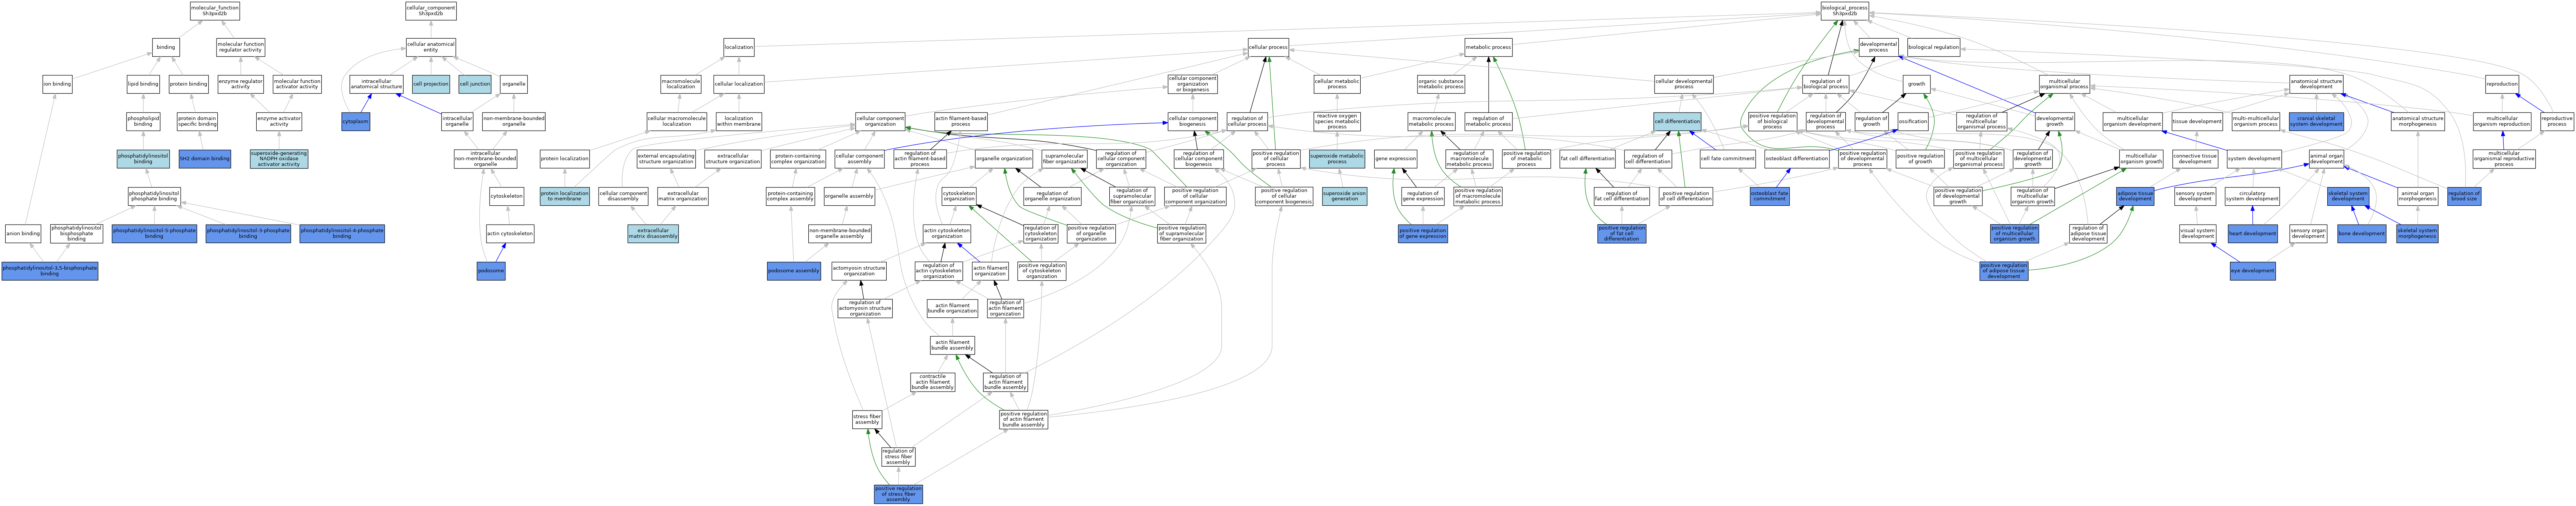This screenshot has width=2576, height=506.
Task: Click the 'molecular_function Sh3pxd2b' root node
Action: coord(215,11)
